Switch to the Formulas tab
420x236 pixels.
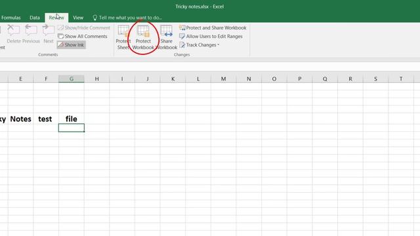10,18
